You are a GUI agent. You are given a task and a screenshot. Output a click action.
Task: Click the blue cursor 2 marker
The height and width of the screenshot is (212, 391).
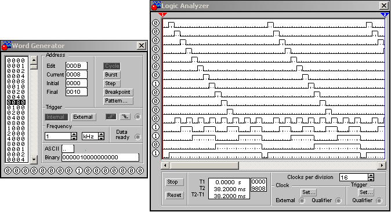pos(385,14)
